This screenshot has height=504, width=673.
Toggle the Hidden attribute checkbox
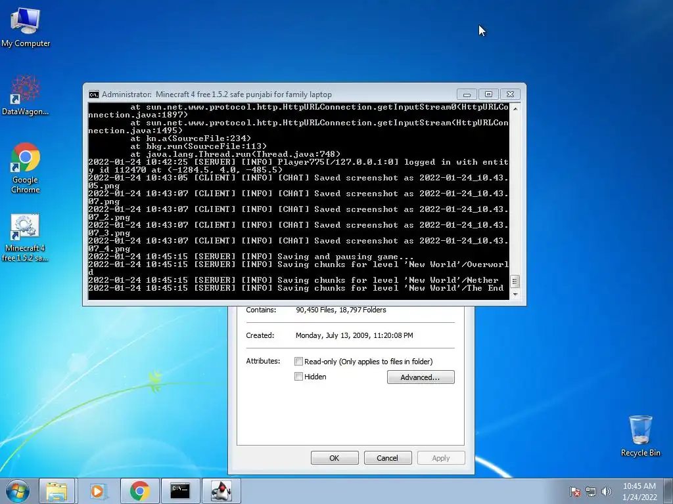(298, 376)
